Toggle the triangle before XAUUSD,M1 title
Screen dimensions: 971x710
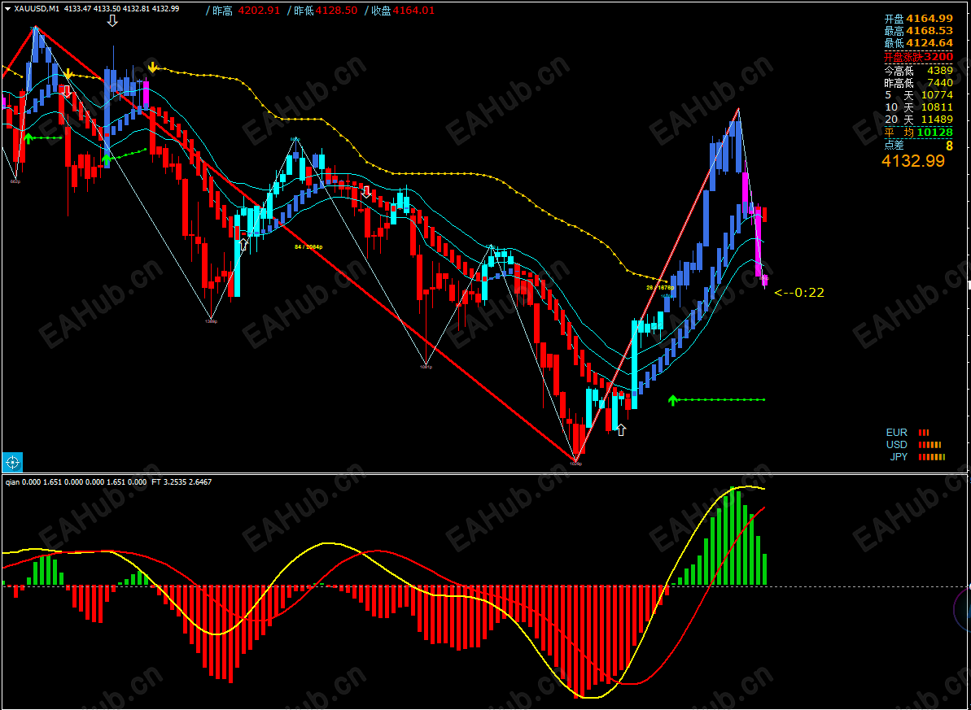pos(7,9)
